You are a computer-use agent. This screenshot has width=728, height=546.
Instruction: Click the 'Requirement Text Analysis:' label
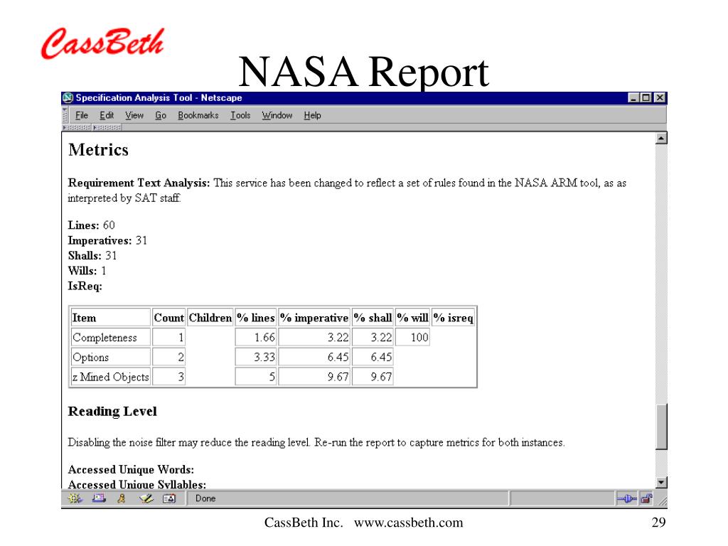[139, 183]
